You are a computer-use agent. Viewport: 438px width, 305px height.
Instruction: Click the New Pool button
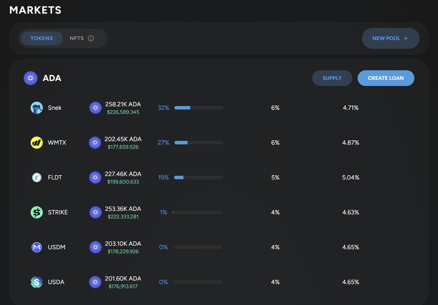click(x=391, y=38)
